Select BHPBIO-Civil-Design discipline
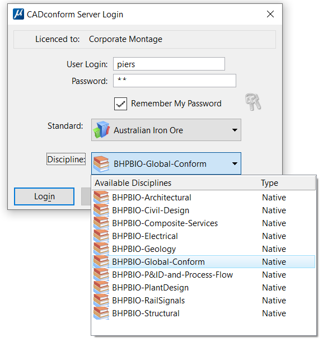 tap(204, 210)
